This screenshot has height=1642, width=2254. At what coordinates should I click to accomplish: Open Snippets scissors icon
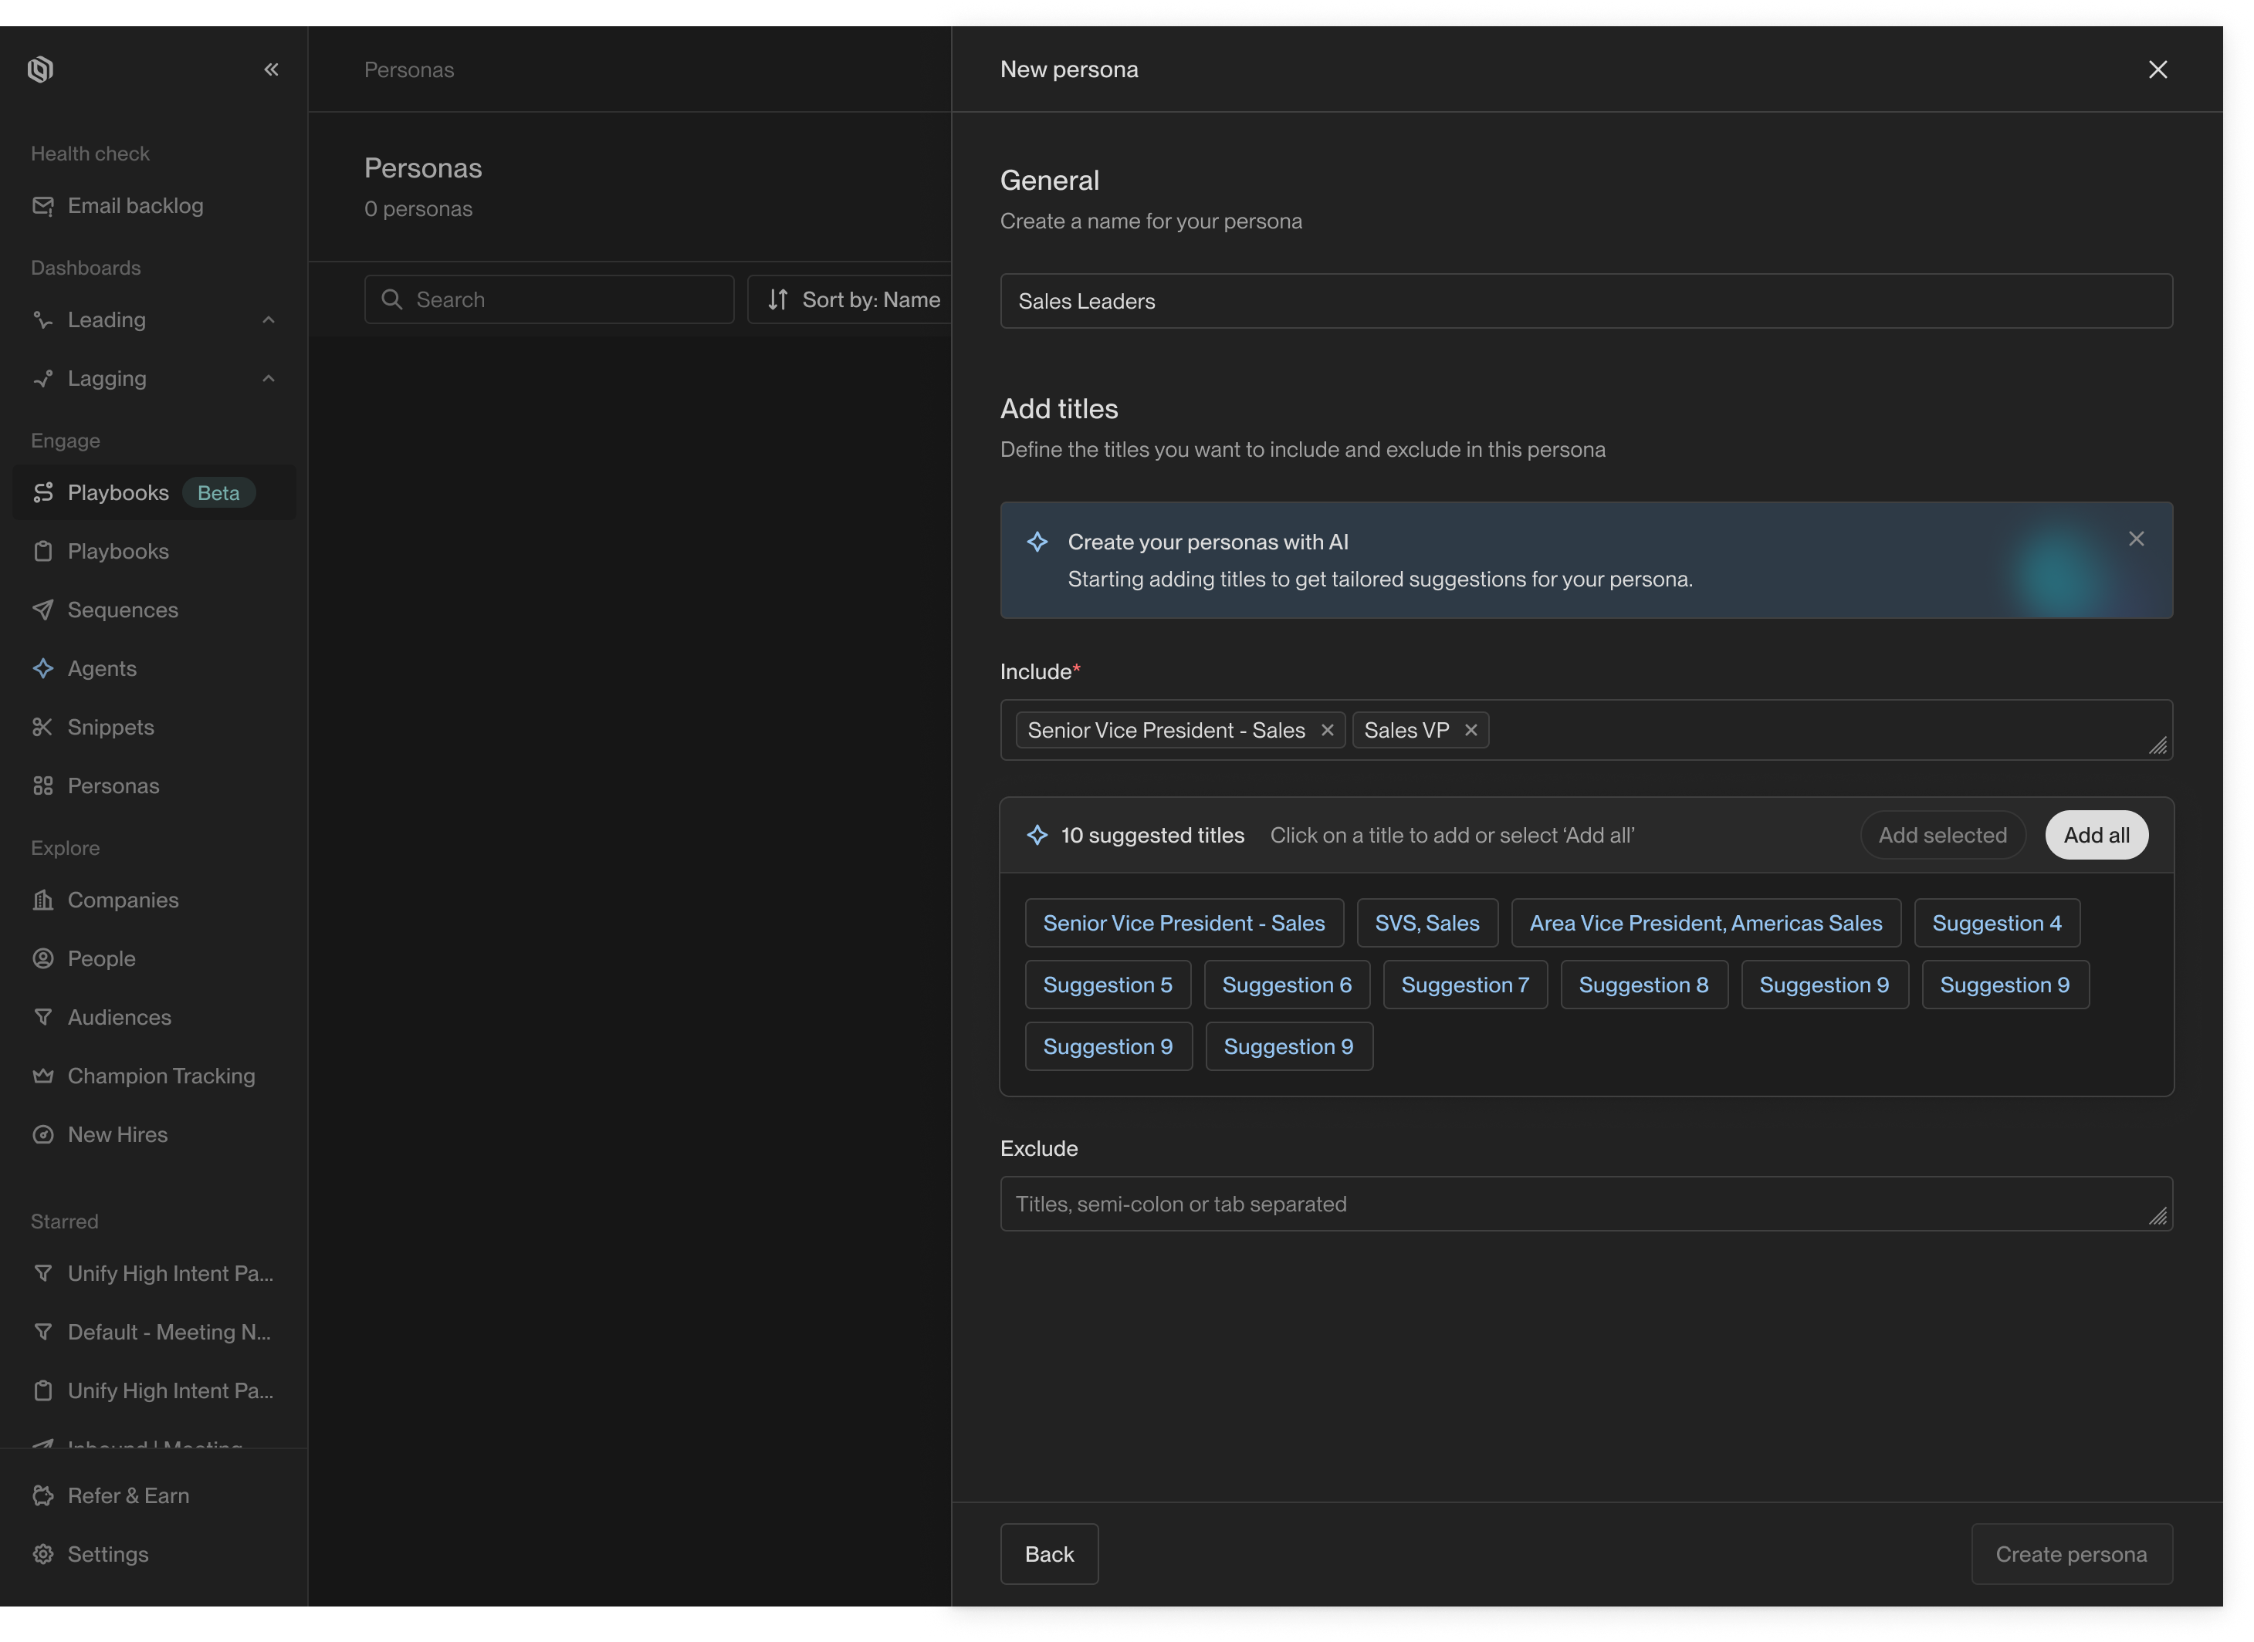[x=42, y=727]
